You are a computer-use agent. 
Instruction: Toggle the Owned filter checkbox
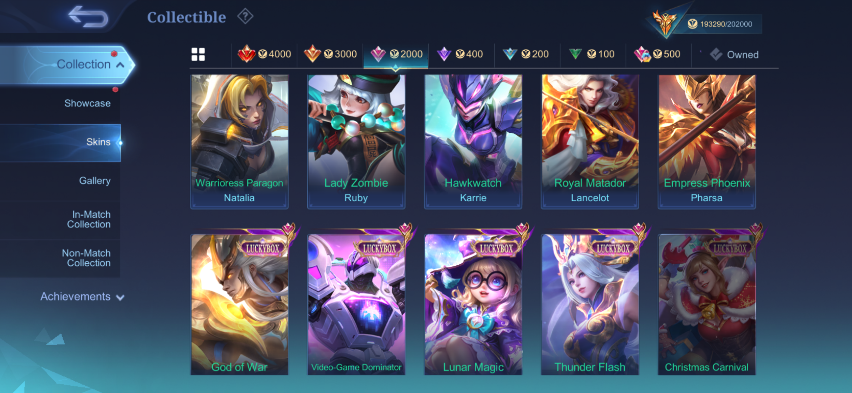tap(734, 54)
